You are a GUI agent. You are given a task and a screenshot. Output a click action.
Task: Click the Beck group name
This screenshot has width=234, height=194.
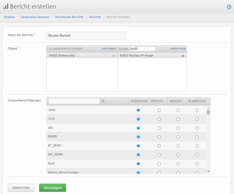(x=51, y=163)
